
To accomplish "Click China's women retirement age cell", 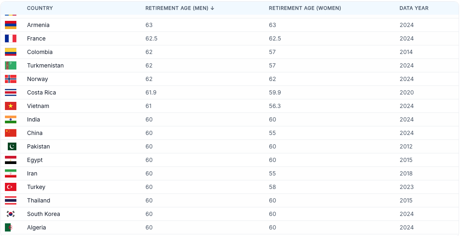I will tap(272, 133).
